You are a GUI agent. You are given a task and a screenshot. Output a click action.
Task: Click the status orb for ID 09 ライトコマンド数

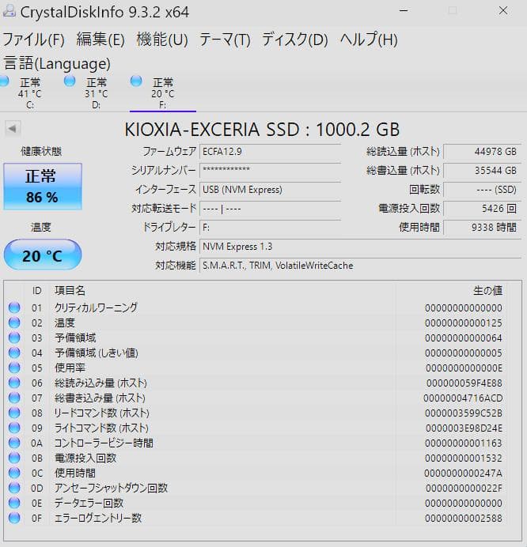(x=14, y=428)
